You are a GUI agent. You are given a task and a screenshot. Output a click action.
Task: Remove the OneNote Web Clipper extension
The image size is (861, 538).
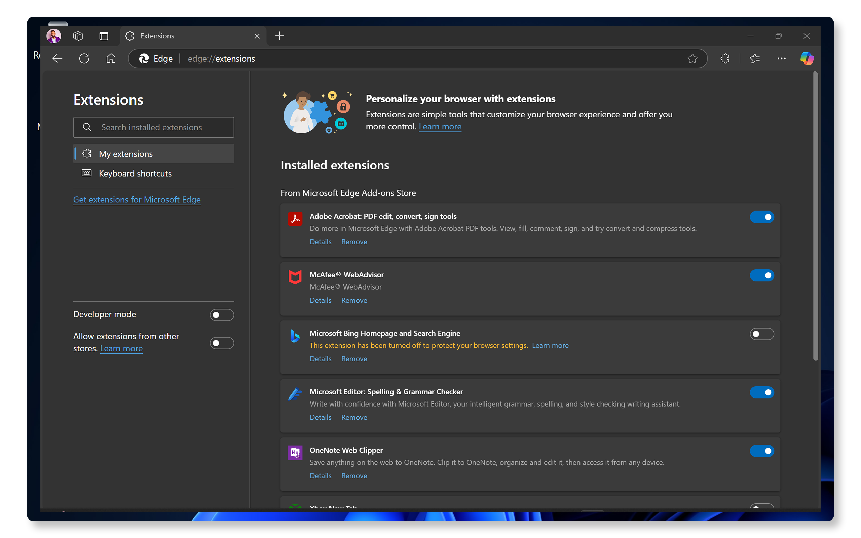pos(354,476)
